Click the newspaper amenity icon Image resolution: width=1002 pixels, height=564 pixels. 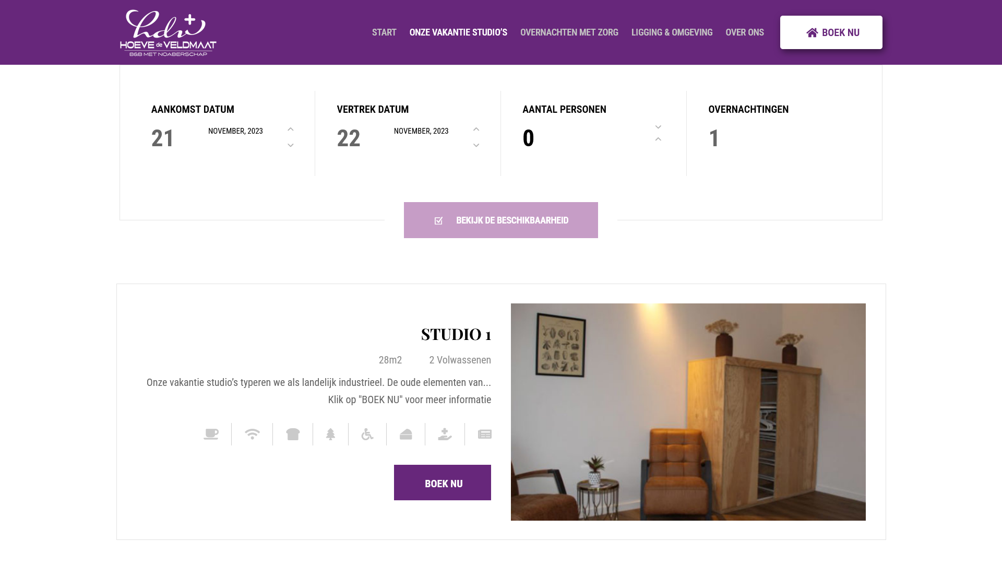coord(484,434)
